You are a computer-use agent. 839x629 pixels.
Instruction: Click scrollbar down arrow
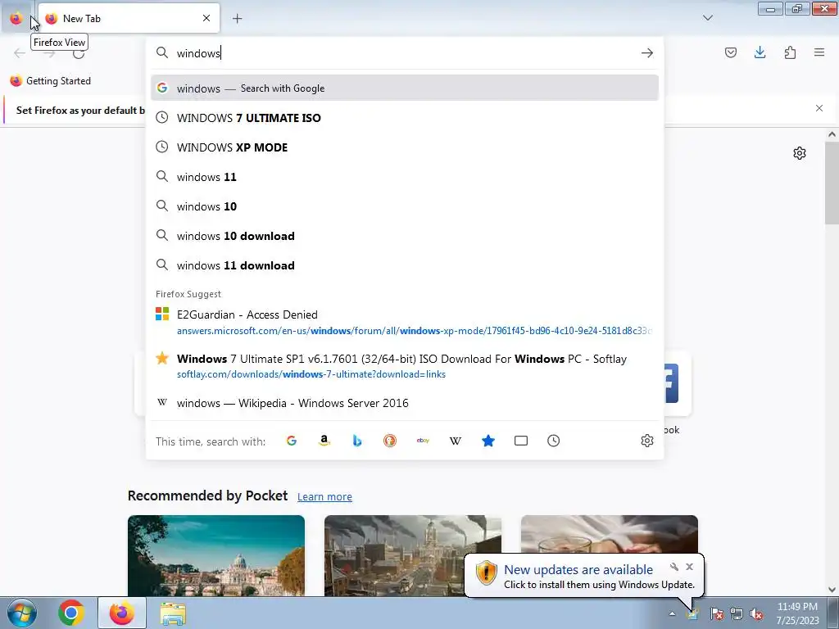(x=832, y=590)
